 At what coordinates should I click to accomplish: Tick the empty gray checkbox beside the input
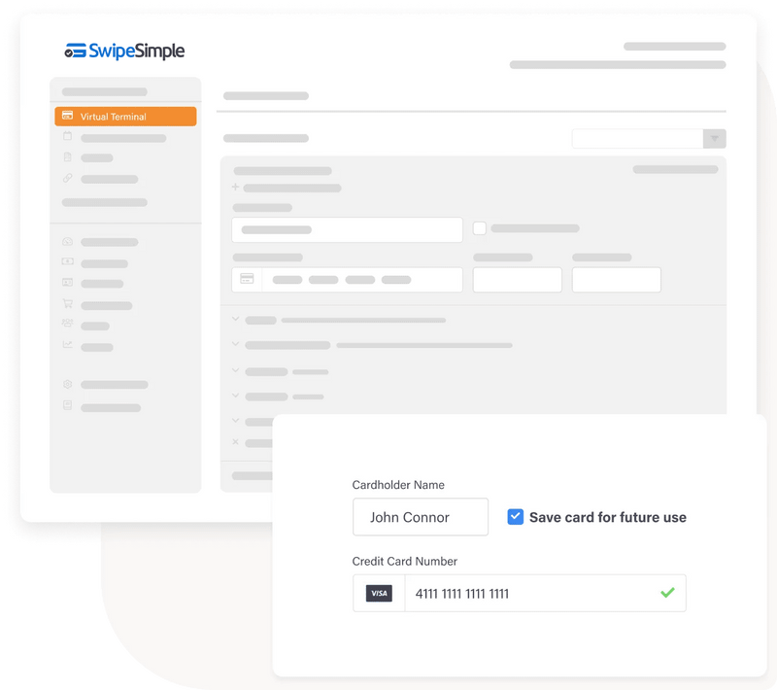479,228
